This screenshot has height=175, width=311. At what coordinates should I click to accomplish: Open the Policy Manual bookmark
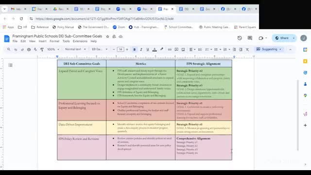tap(63, 27)
